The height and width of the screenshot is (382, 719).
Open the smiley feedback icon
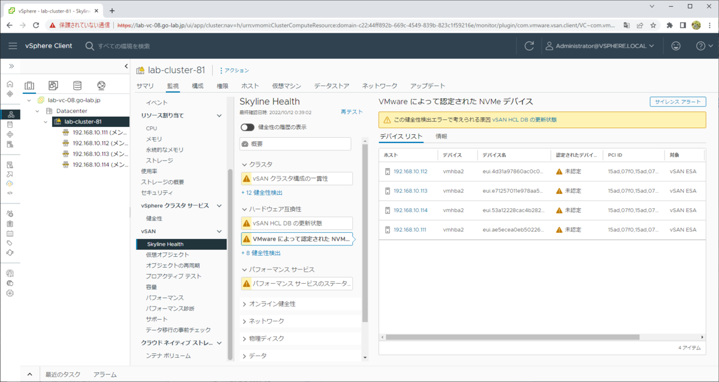676,46
